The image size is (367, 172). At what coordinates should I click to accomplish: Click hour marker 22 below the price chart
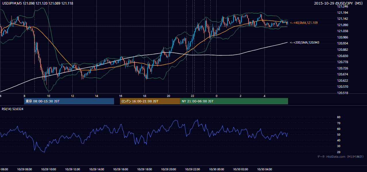(192, 96)
